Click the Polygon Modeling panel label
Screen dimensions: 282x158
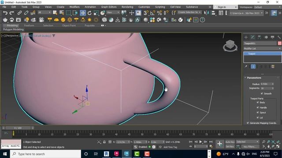tap(13, 29)
